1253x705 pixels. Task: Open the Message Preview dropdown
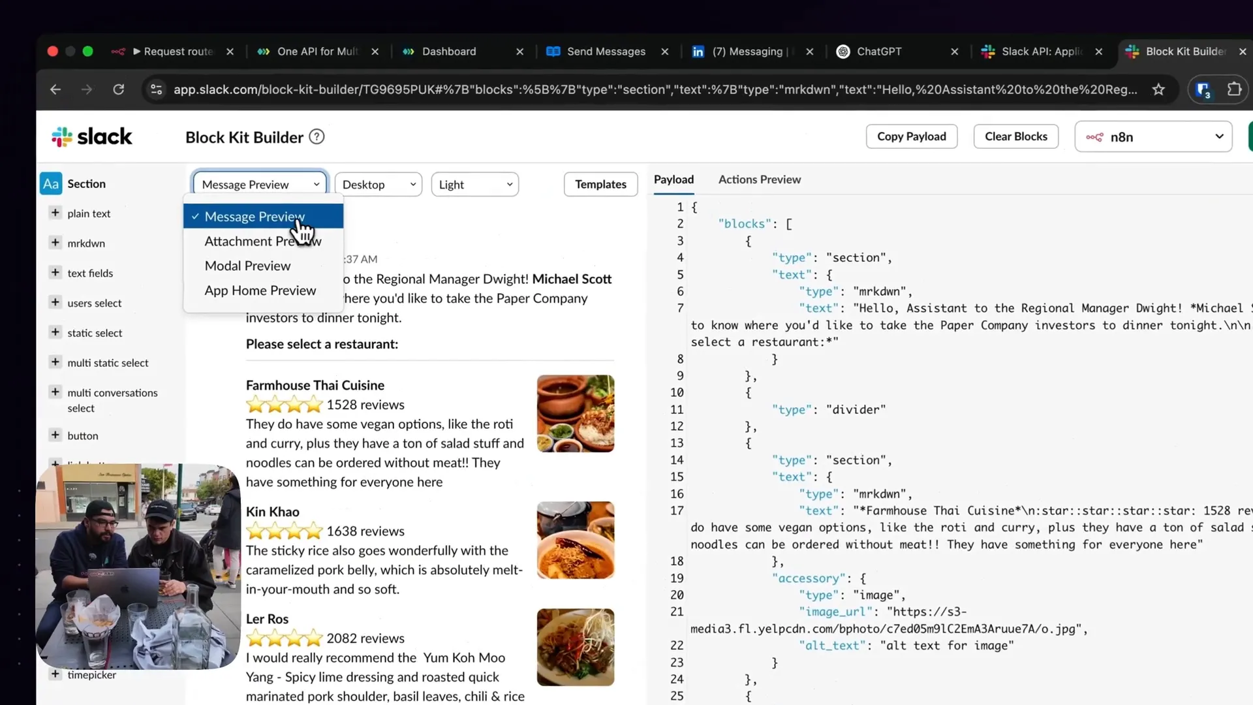tap(260, 185)
